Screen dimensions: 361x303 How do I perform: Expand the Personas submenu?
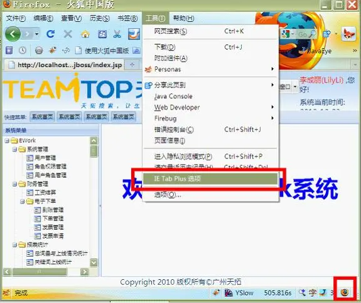coord(210,69)
